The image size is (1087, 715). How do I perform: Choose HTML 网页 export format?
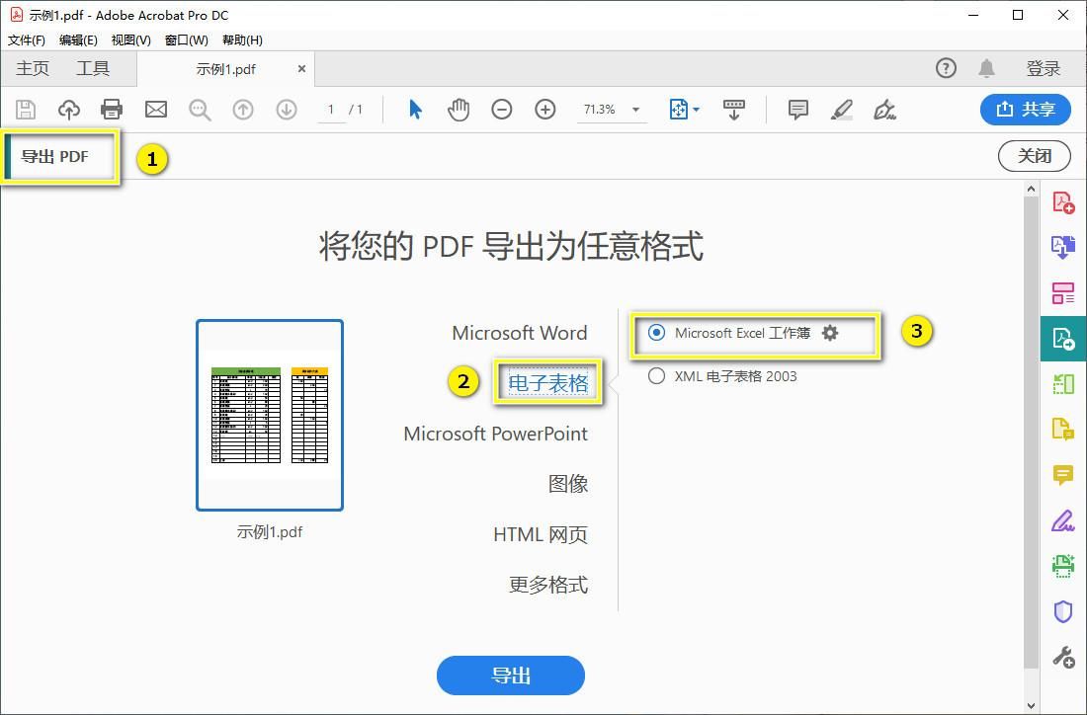tap(541, 535)
